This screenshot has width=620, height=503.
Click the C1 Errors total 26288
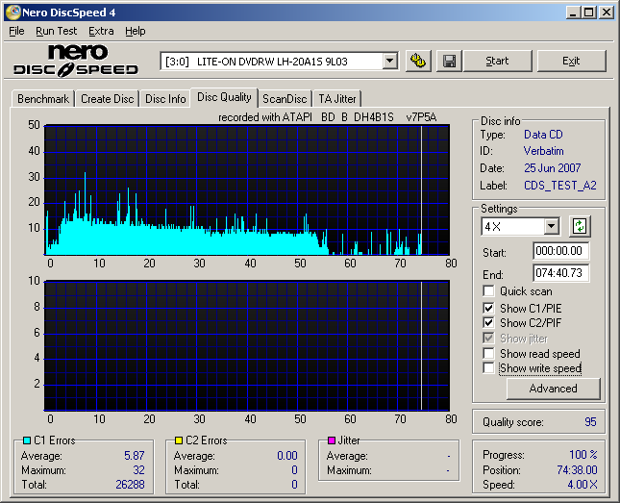(130, 485)
